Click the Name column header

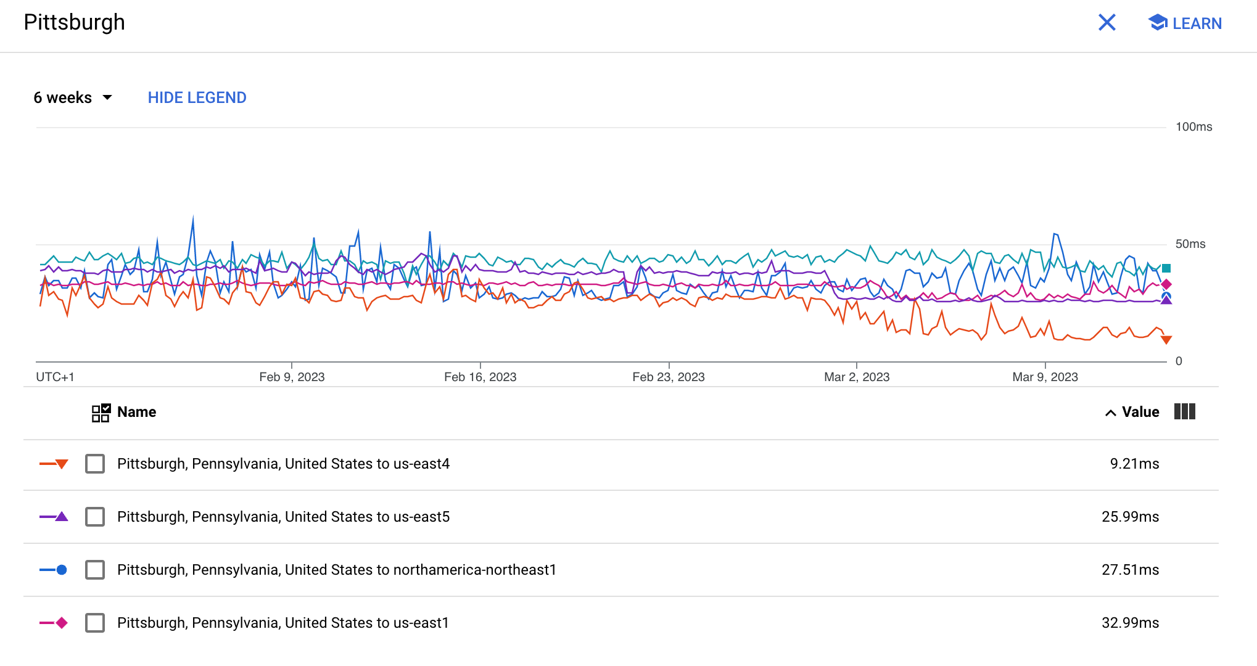136,412
